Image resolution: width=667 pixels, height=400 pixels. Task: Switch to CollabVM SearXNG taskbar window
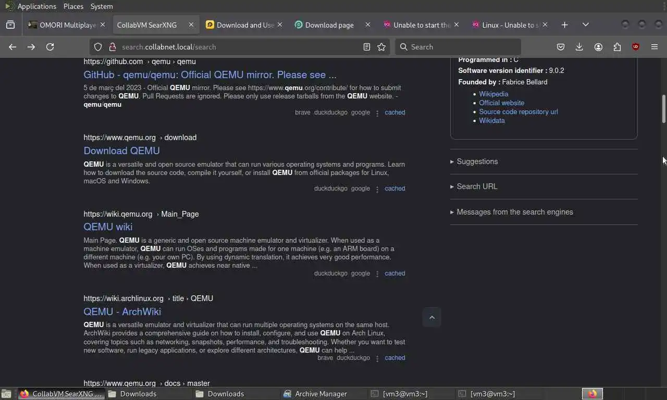tap(61, 394)
